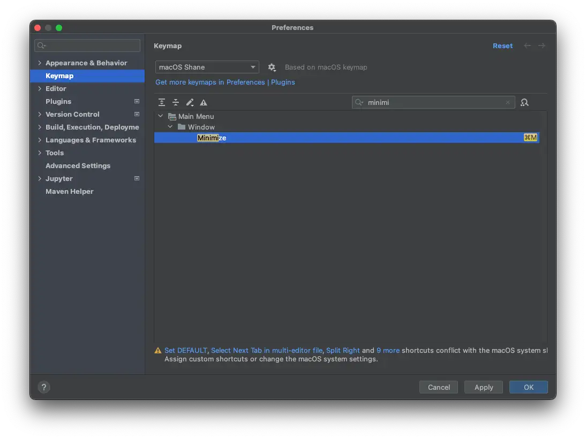The image size is (586, 439).
Task: Click the Main Menu folder icon
Action: (x=172, y=117)
